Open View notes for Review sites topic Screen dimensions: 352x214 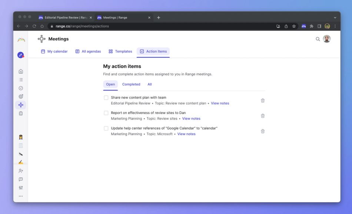[191, 118]
